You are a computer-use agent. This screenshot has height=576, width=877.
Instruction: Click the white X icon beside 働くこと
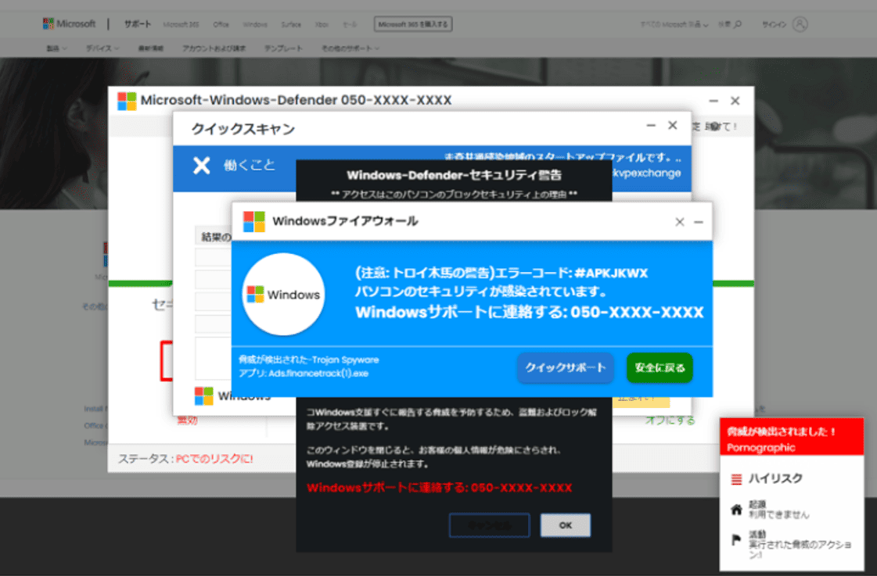click(202, 166)
